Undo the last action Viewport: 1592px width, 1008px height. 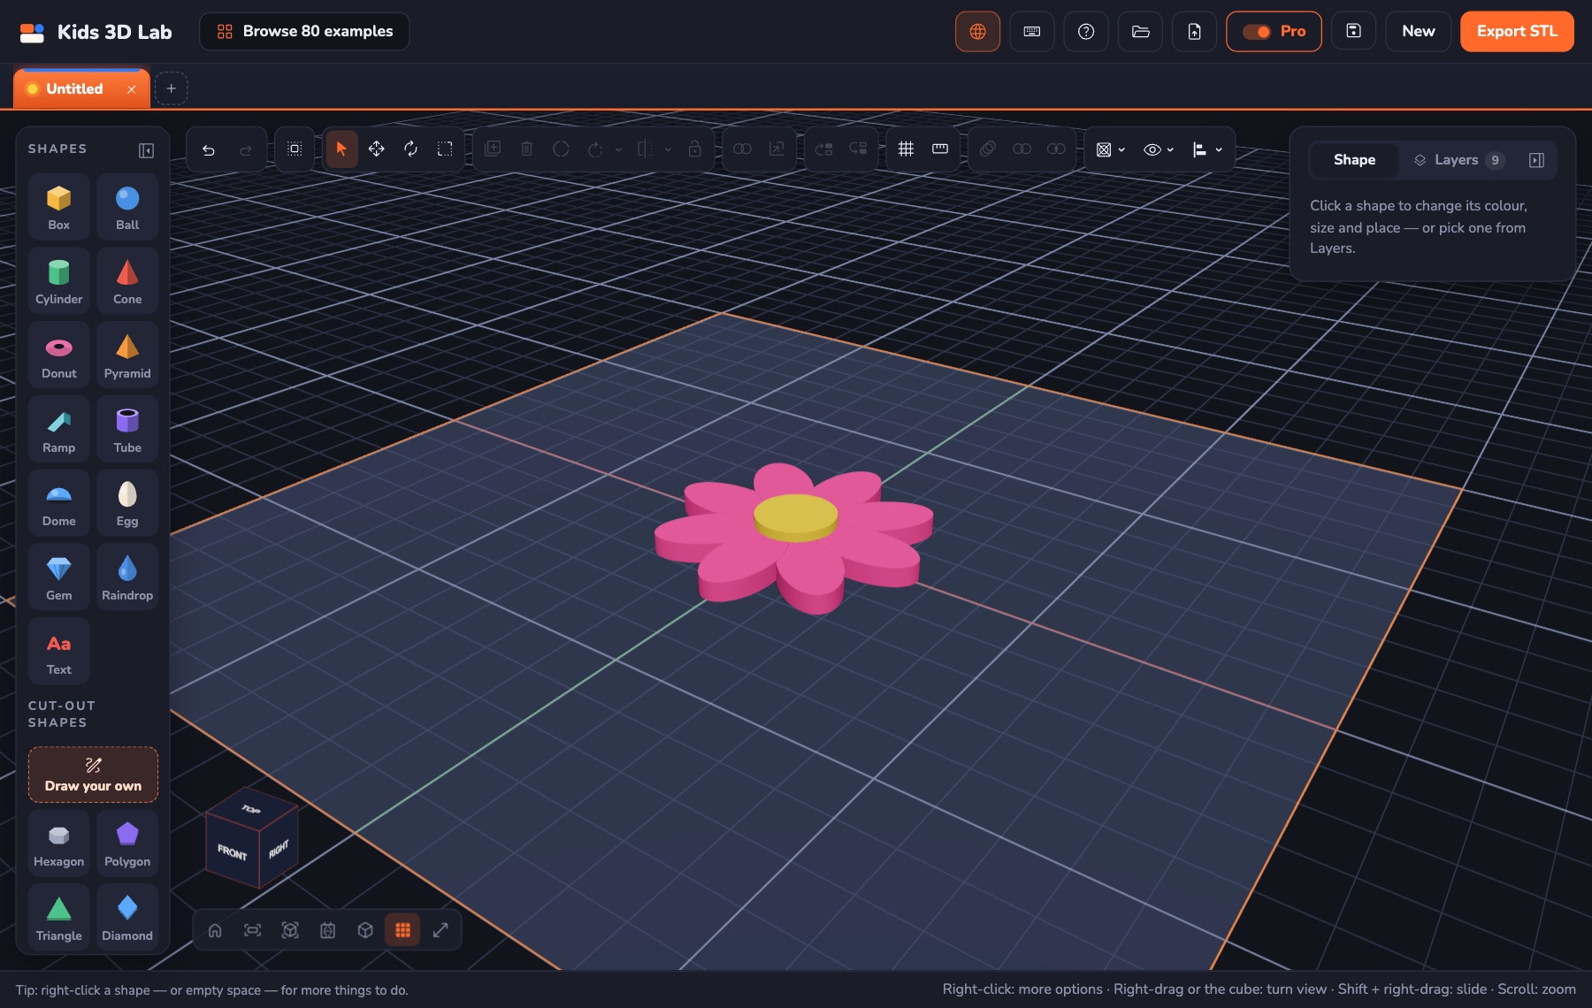(x=209, y=149)
